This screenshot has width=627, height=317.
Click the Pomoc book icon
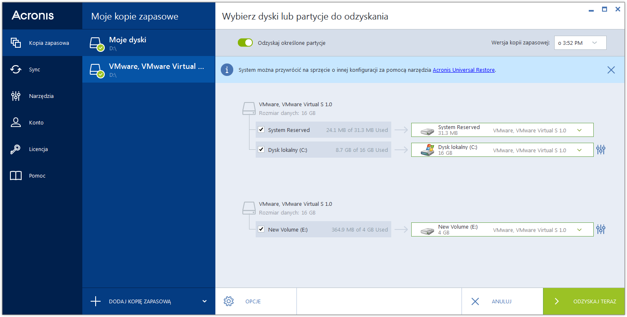pos(16,176)
